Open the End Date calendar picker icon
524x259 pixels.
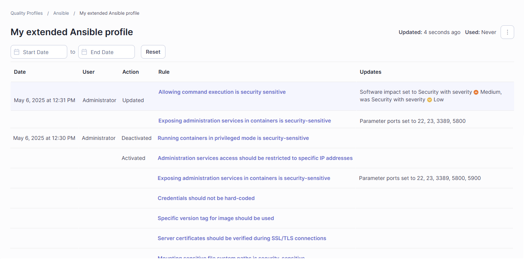(x=84, y=52)
